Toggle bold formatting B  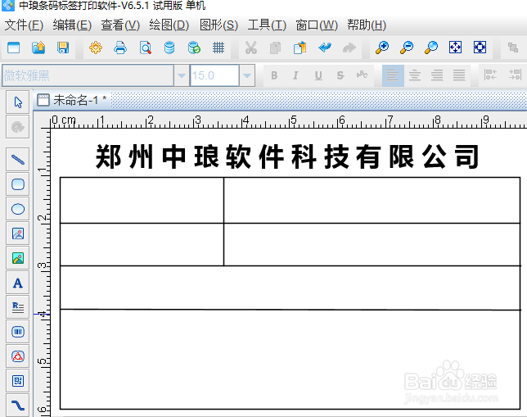point(274,75)
